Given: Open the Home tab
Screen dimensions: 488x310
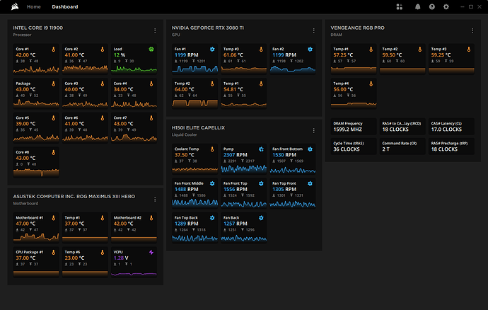Looking at the screenshot, I should (34, 6).
